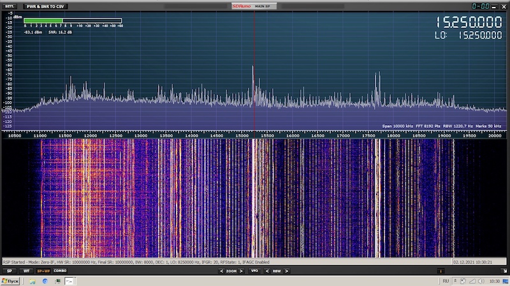This screenshot has width=510, height=286.
Task: Increase zoom with right ZOOM arrow
Action: pyautogui.click(x=240, y=271)
